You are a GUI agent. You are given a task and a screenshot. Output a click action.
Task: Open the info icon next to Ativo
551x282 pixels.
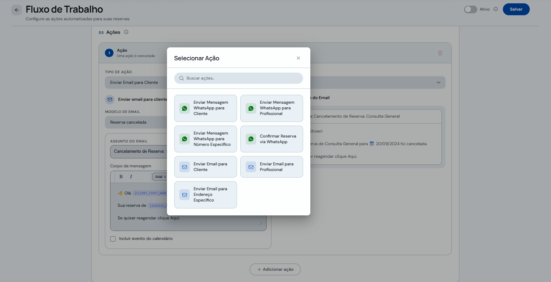coord(496,9)
